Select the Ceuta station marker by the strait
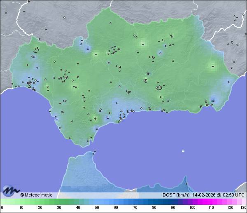247x213 pixels. [x=95, y=152]
